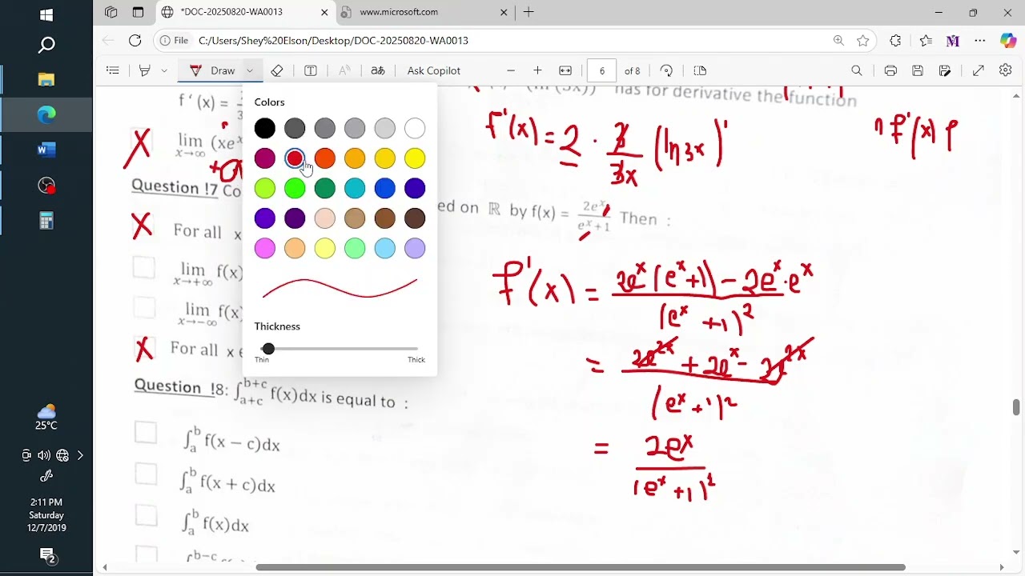Screen dimensions: 1025x576
Task: Click the page number field
Action: pos(601,70)
